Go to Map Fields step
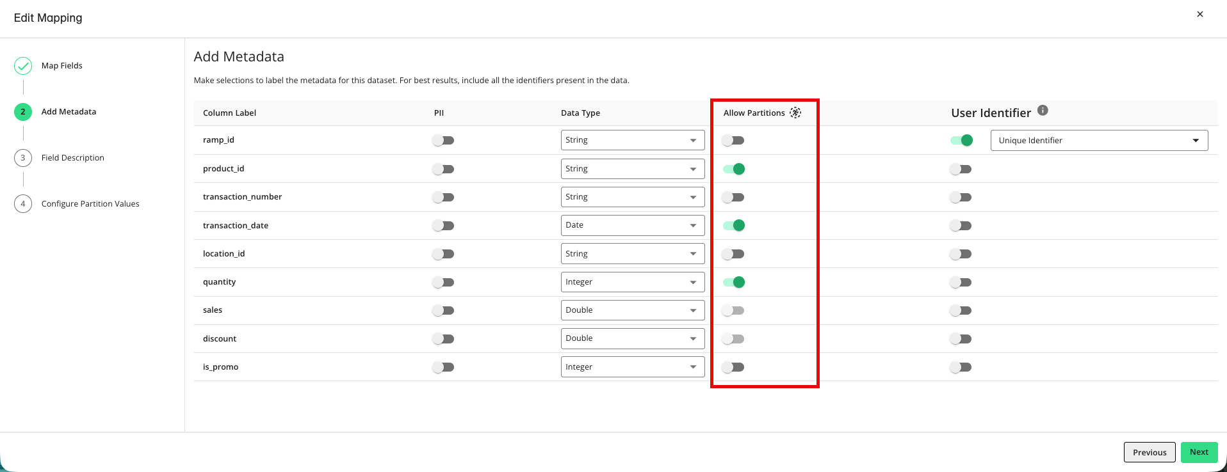Screen dimensions: 1227x472 click(x=62, y=66)
